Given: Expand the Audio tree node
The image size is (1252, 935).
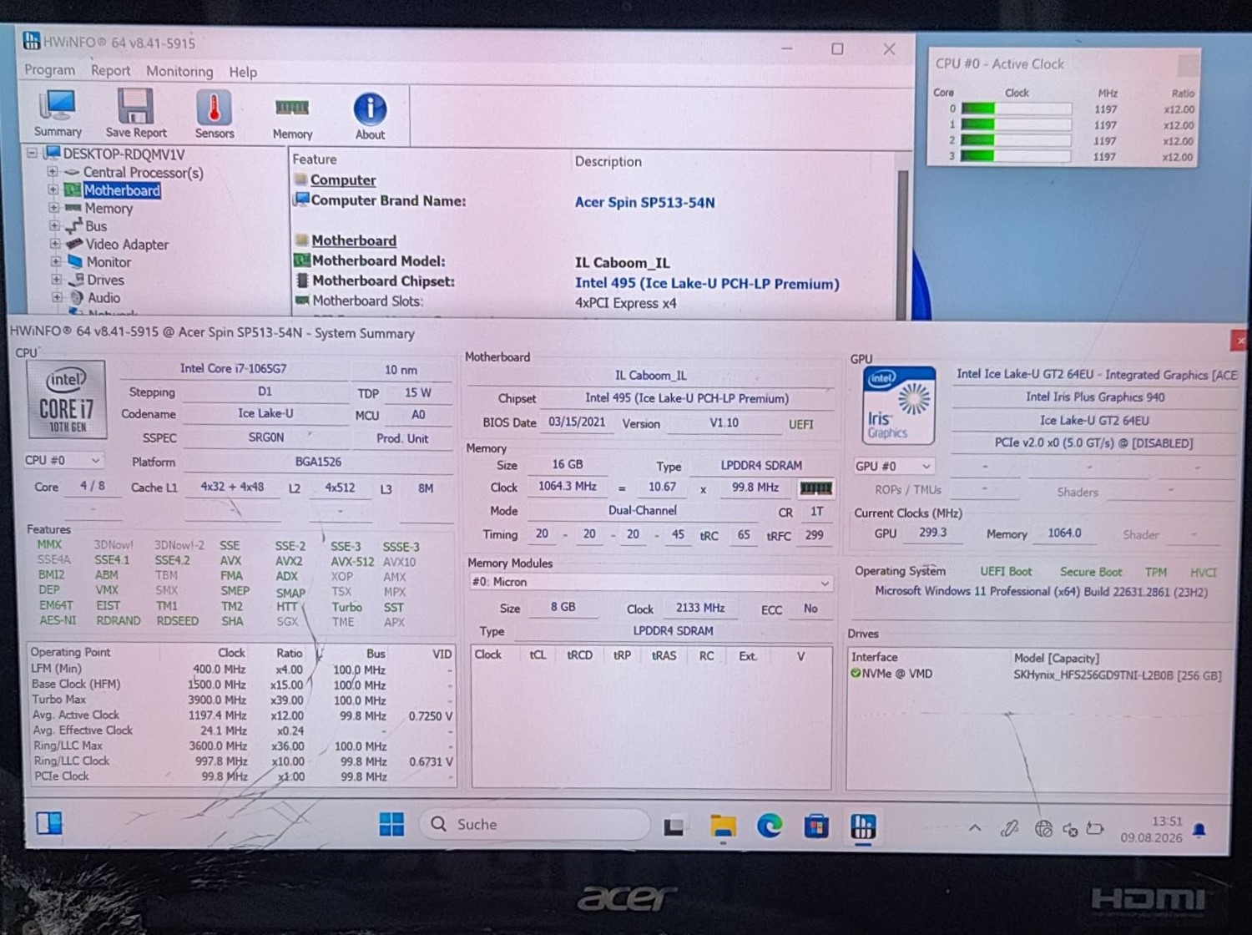Looking at the screenshot, I should [x=58, y=297].
